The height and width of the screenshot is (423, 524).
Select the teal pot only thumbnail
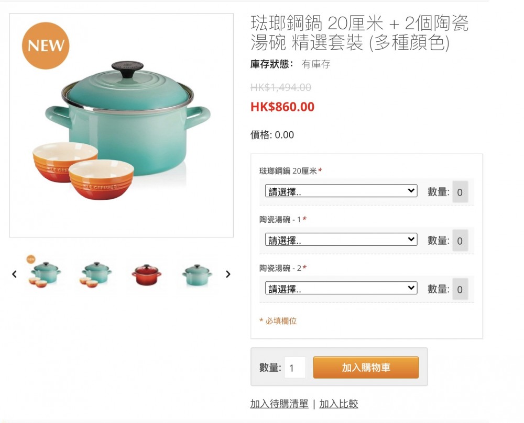click(197, 275)
